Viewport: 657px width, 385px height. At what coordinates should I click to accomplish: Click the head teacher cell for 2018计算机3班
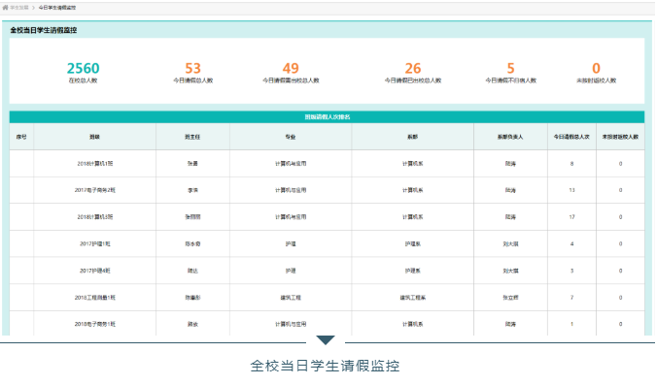coord(192,217)
